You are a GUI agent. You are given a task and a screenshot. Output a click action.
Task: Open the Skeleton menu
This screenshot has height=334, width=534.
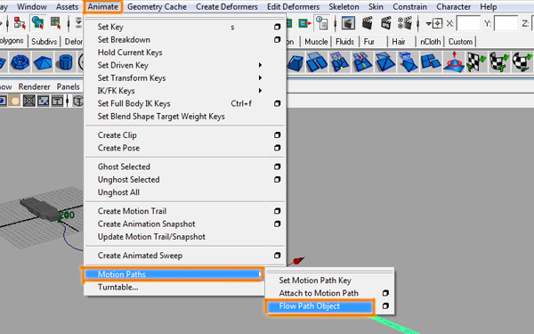344,6
